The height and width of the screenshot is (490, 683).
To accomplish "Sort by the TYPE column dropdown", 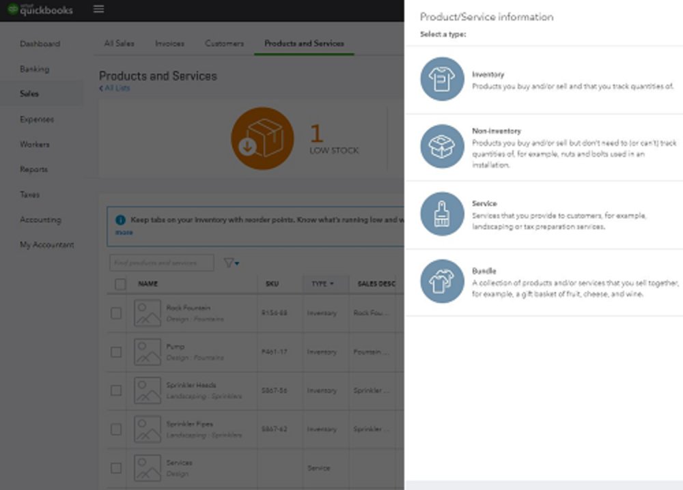I will click(323, 284).
